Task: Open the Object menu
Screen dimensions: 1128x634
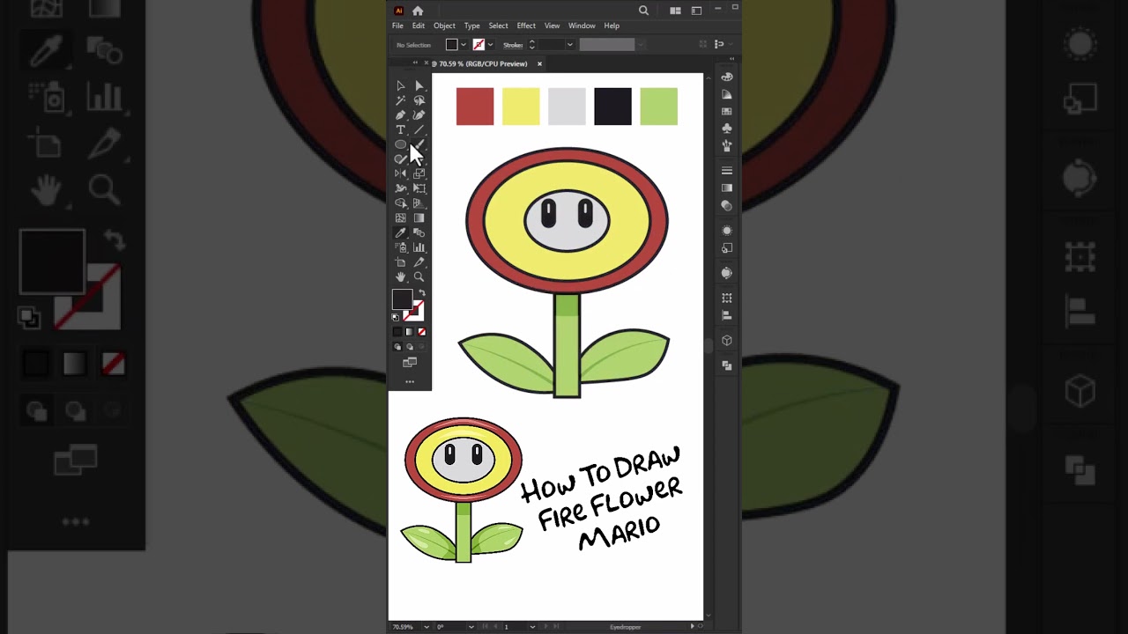Action: click(x=444, y=26)
